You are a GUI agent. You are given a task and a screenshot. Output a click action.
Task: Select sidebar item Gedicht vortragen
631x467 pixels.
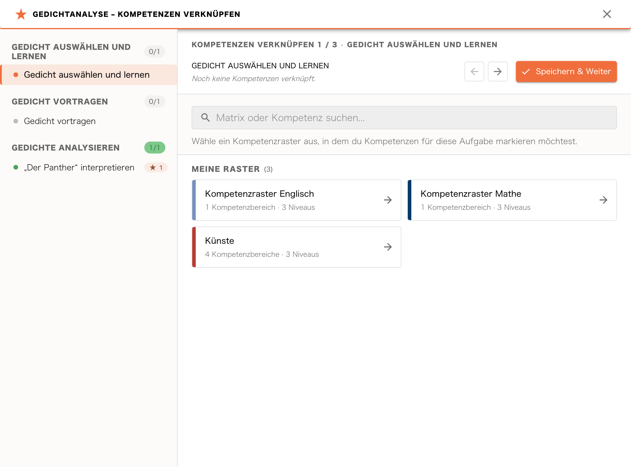[89, 121]
